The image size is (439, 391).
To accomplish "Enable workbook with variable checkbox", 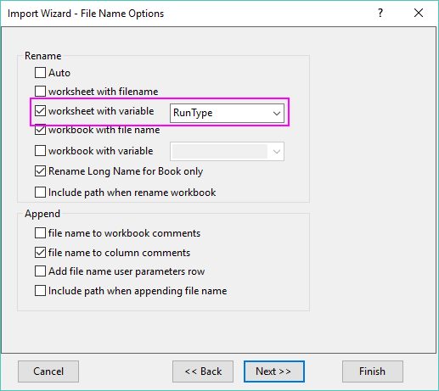I will click(x=40, y=151).
